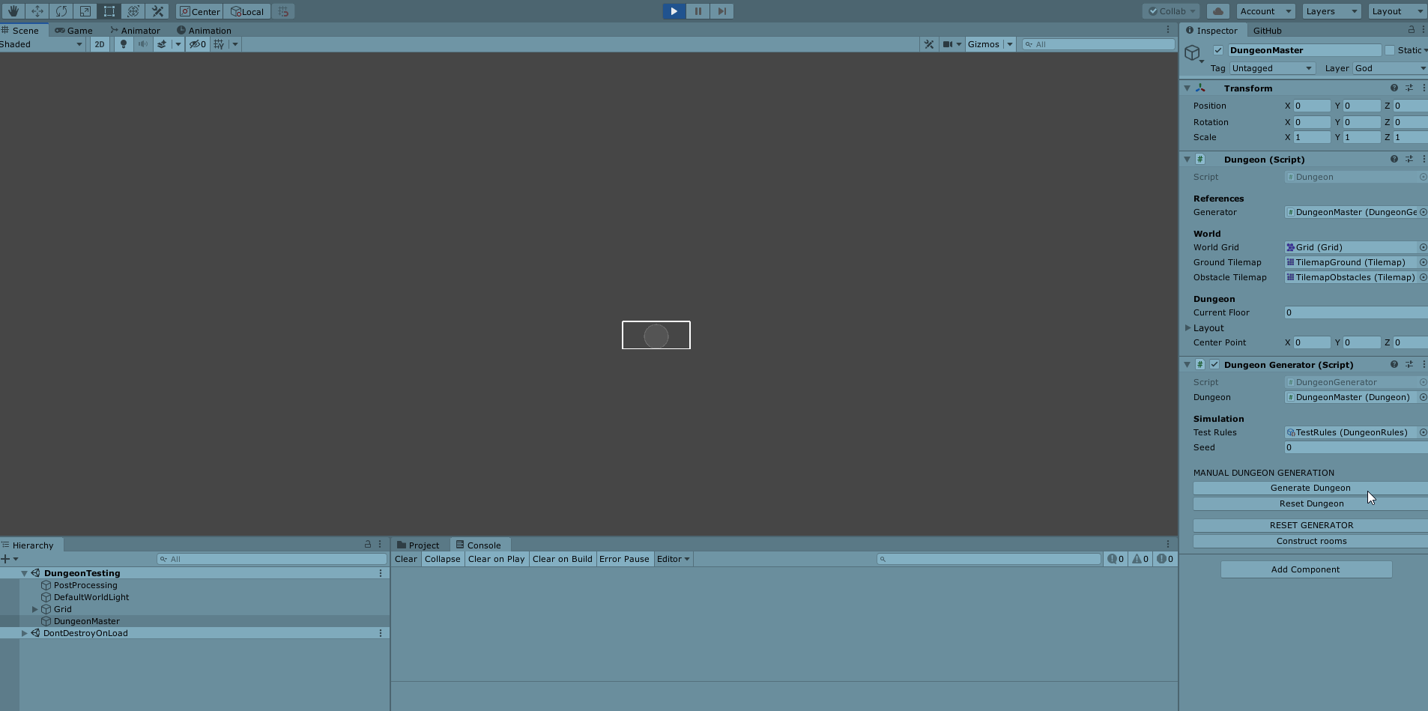Collapse the Transform component
Image resolution: width=1428 pixels, height=711 pixels.
tap(1188, 88)
